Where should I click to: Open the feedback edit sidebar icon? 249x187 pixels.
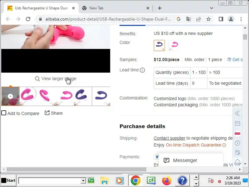[x=237, y=152]
